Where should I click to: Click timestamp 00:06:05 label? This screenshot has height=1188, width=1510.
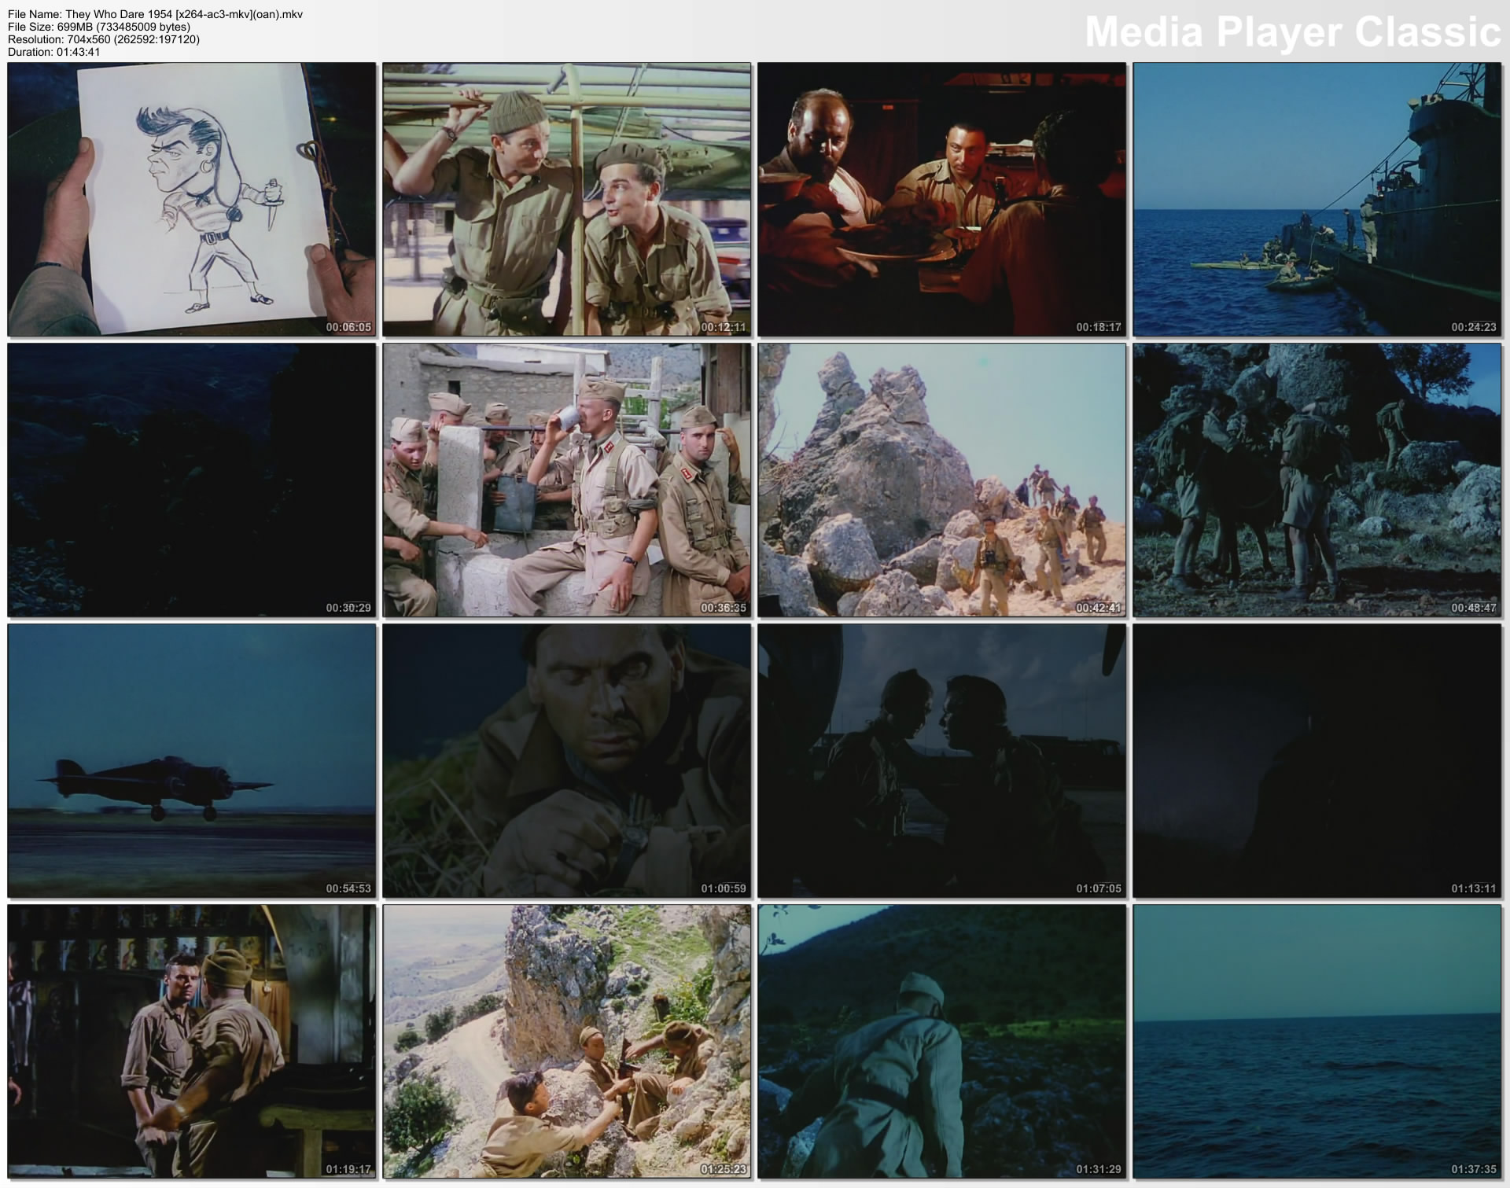click(x=348, y=327)
